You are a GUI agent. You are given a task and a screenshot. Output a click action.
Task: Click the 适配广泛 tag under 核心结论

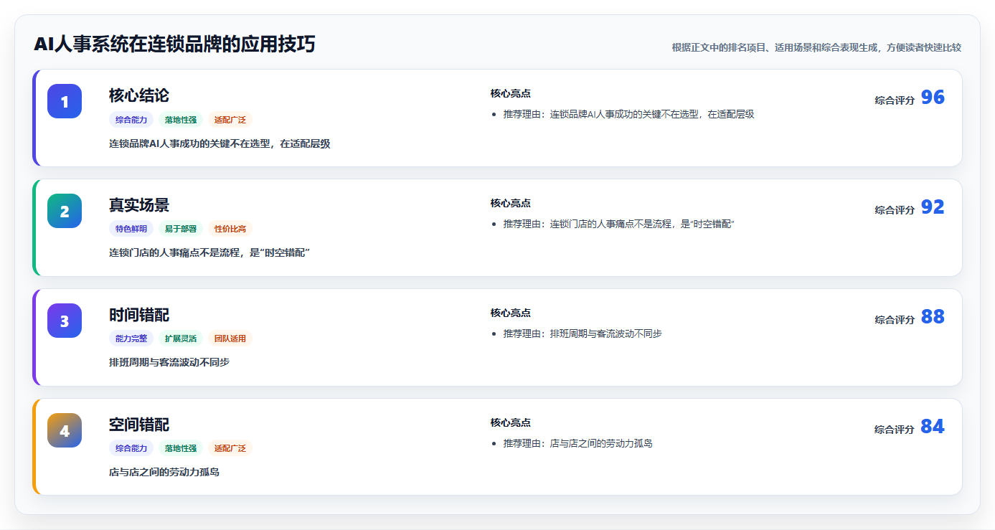click(230, 120)
